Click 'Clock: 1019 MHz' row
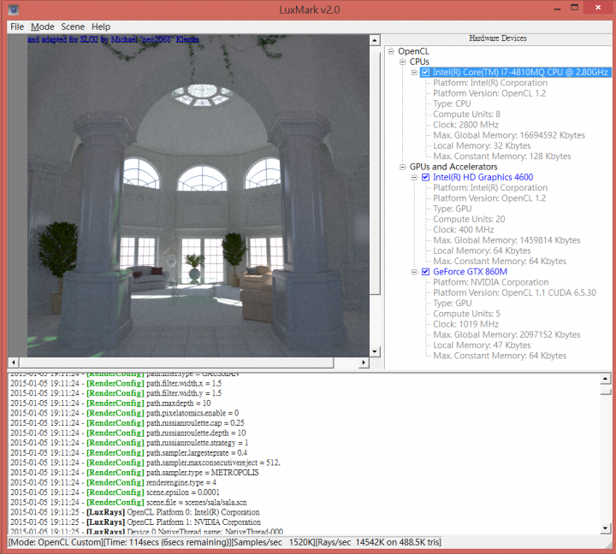 click(x=465, y=324)
